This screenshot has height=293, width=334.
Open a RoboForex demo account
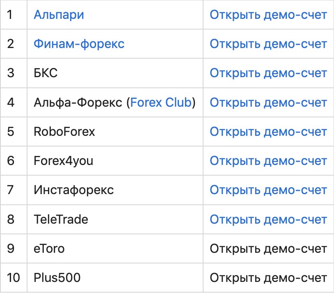[268, 131]
